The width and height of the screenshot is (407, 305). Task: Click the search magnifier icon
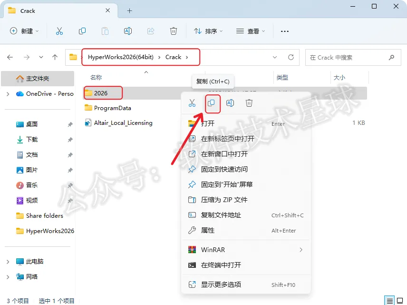tap(391, 57)
